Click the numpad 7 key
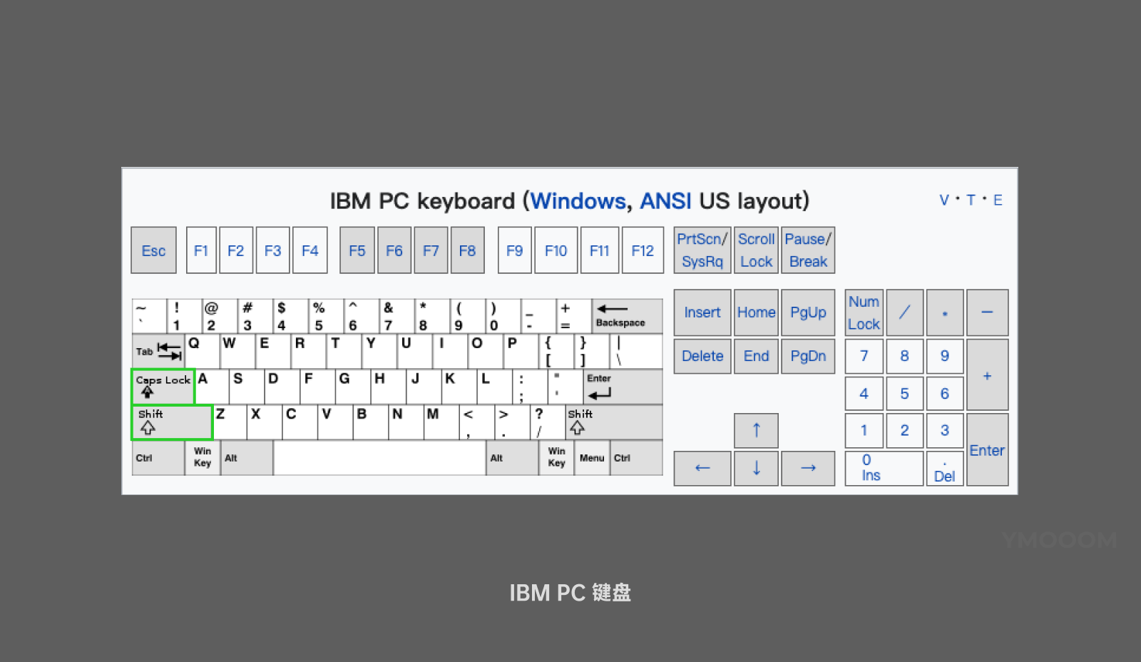Viewport: 1141px width, 662px height. point(864,356)
